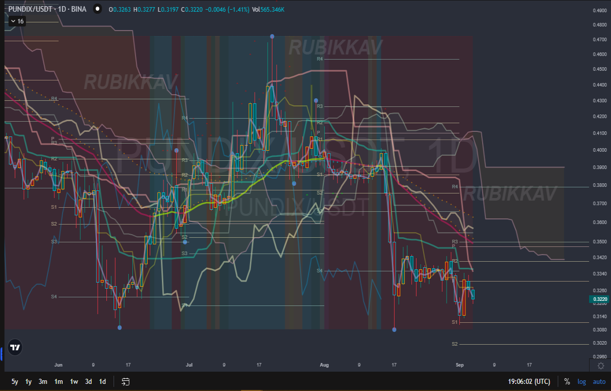
Task: Click the blue dot at August low
Action: point(394,330)
